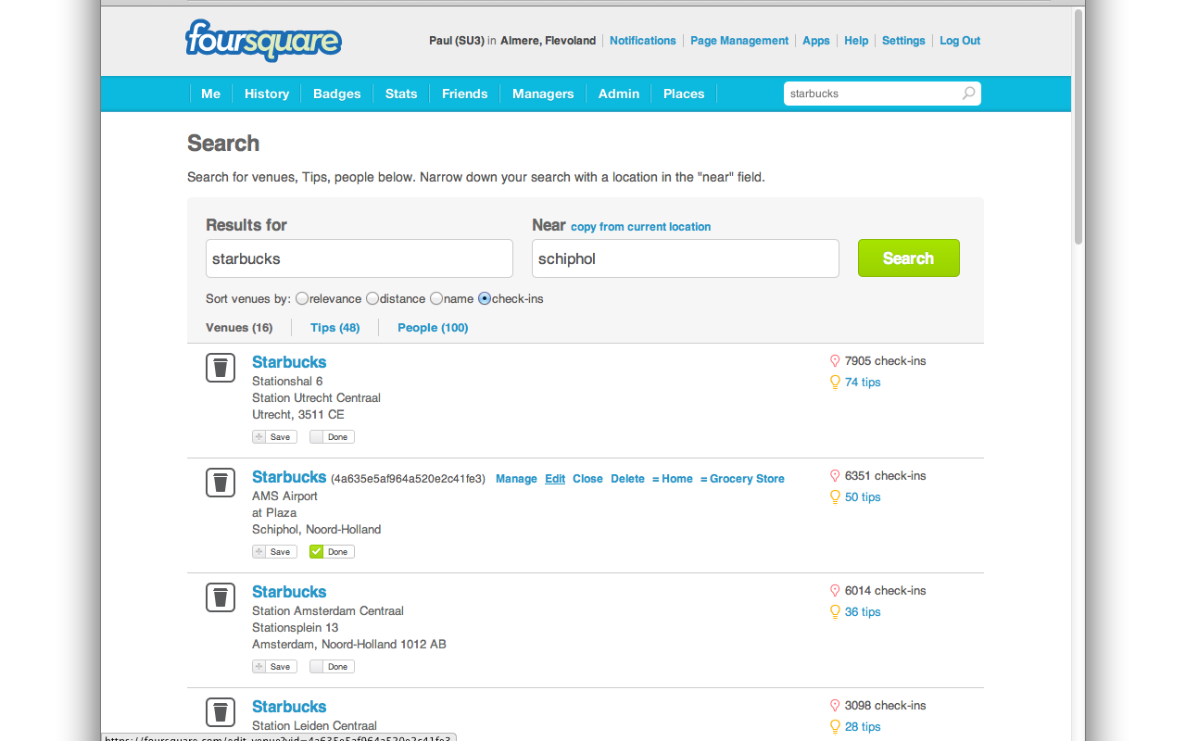Select the relevance sort option

(302, 299)
